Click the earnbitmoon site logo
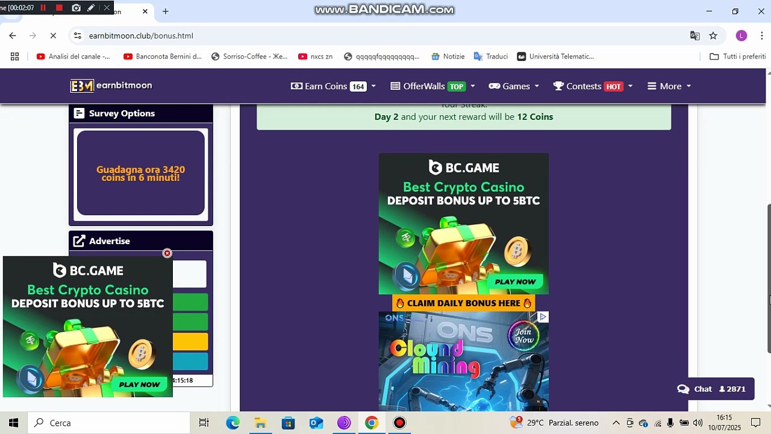 pyautogui.click(x=111, y=86)
